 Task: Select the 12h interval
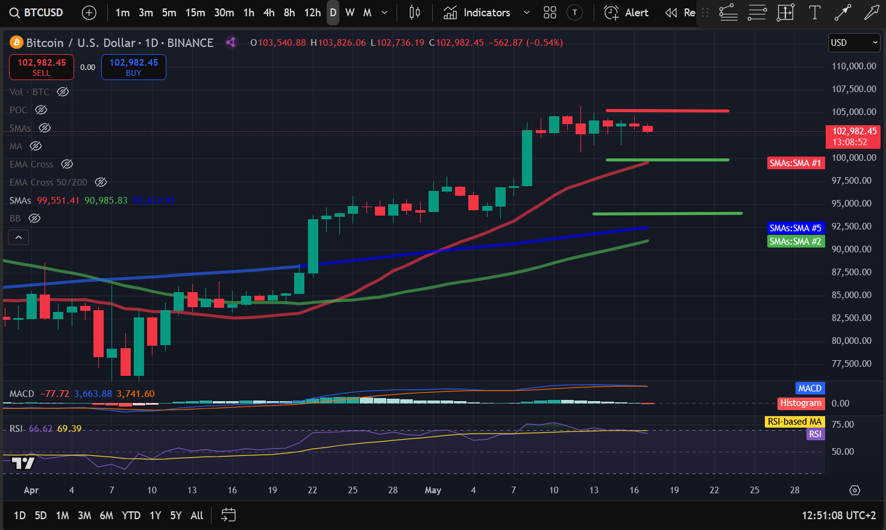312,13
